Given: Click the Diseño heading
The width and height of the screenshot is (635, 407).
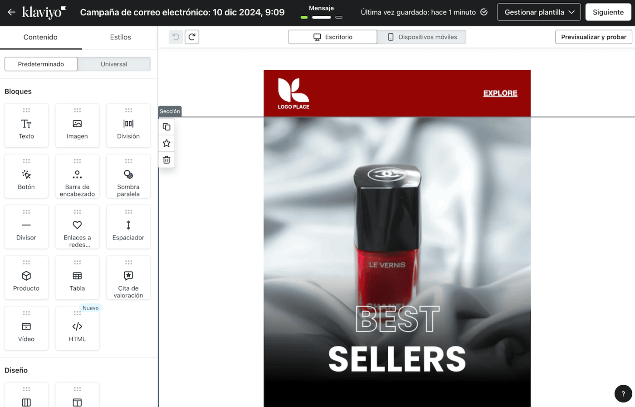Looking at the screenshot, I should [16, 370].
